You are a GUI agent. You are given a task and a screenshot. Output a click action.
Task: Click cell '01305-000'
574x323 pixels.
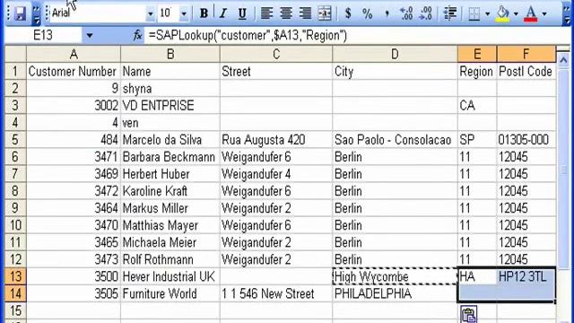526,140
